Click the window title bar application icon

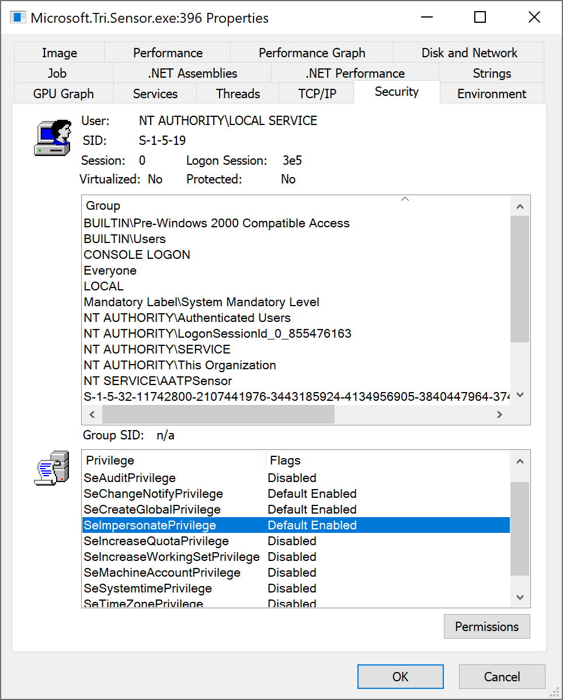tap(18, 18)
